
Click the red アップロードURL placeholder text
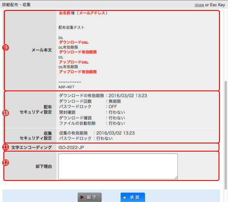74,62
